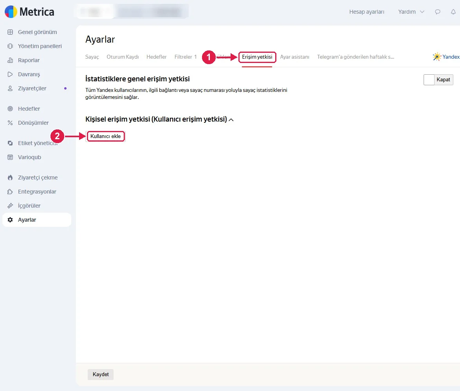Image resolution: width=460 pixels, height=391 pixels.
Task: Open Genel görünüm grid icon
Action: click(10, 32)
